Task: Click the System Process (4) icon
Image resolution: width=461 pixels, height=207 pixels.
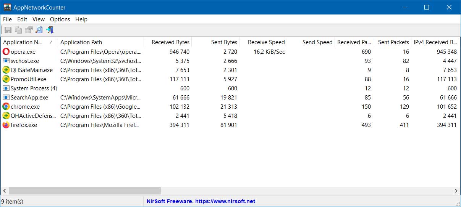Action: (6, 88)
